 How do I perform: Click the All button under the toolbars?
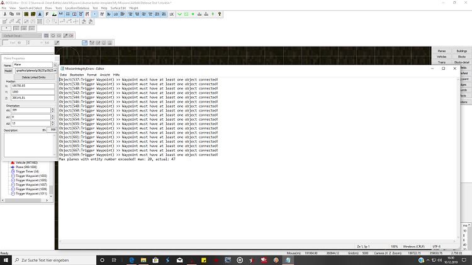(x=24, y=28)
